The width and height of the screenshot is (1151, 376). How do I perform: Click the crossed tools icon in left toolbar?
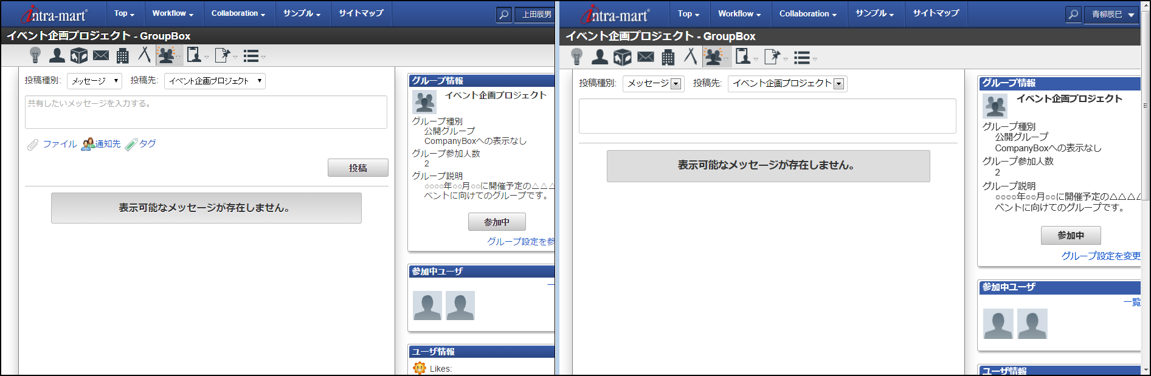(x=144, y=55)
